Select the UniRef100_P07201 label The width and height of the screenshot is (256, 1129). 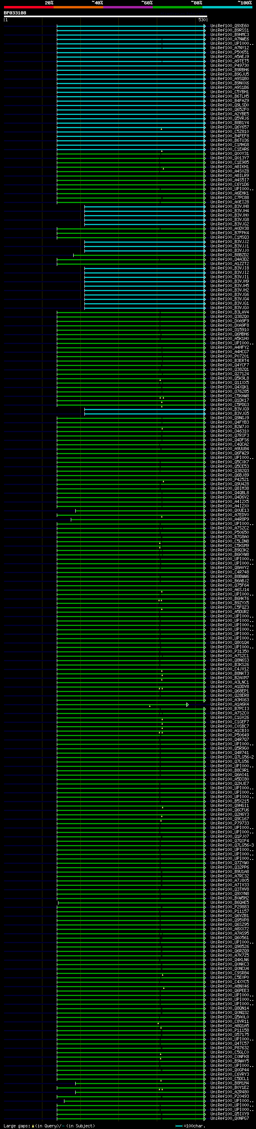(229, 356)
